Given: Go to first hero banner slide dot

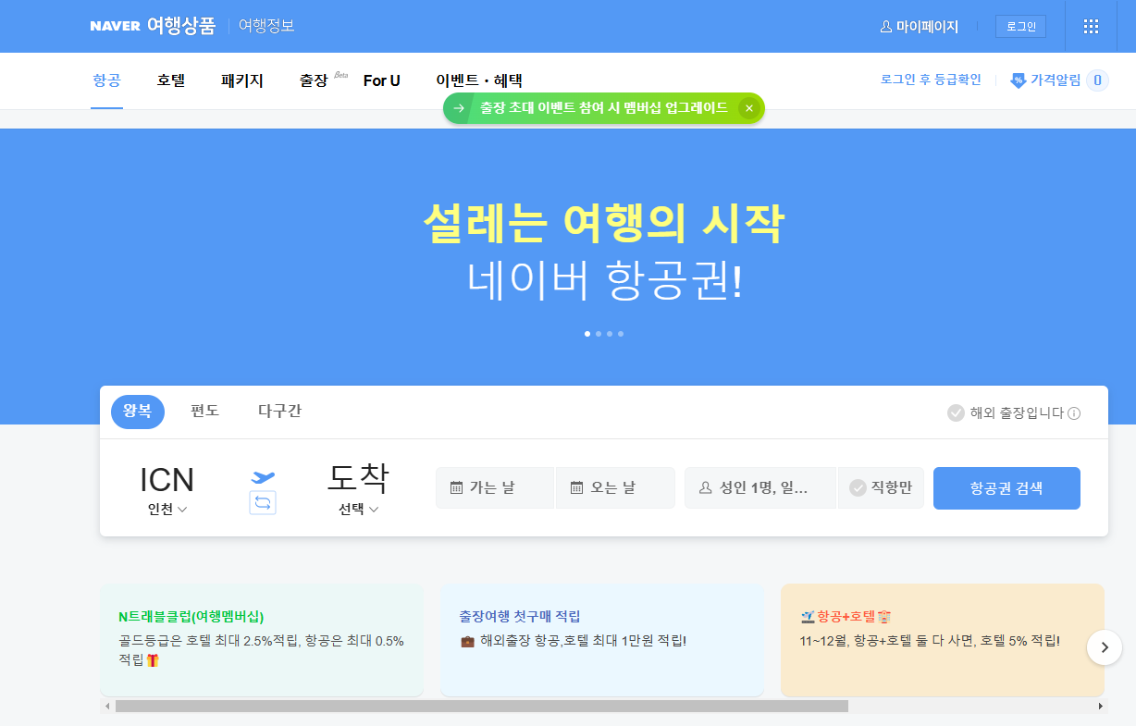Looking at the screenshot, I should [x=587, y=333].
